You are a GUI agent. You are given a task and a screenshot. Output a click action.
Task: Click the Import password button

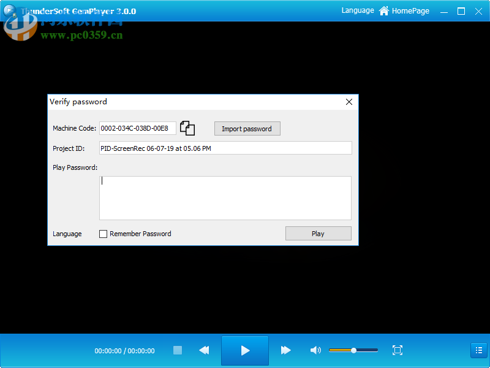[x=247, y=128]
